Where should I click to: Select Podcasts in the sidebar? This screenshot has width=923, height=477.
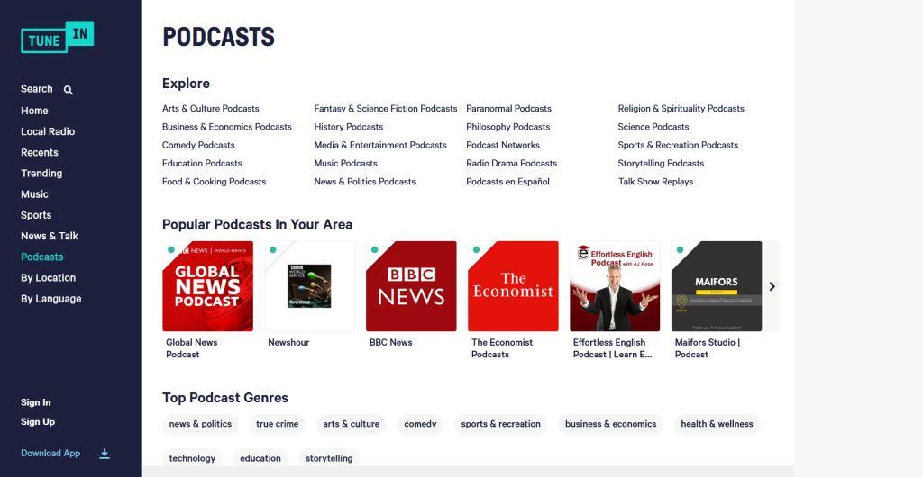click(41, 256)
